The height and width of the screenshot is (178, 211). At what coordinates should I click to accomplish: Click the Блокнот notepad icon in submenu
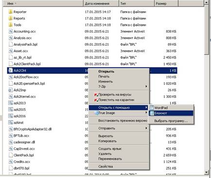point(152,113)
